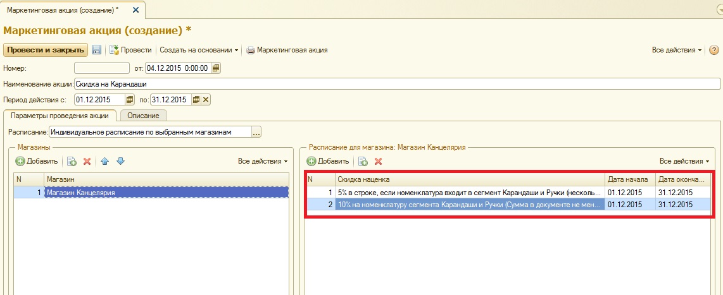Open calendar for period start date
Viewport: 723px width, 295px height.
coord(130,99)
